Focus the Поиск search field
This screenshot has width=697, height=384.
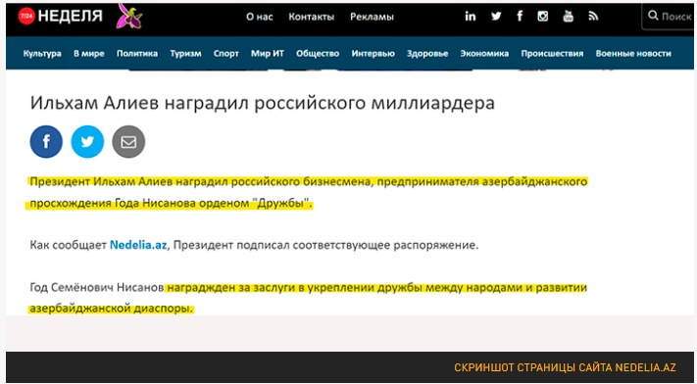click(669, 17)
